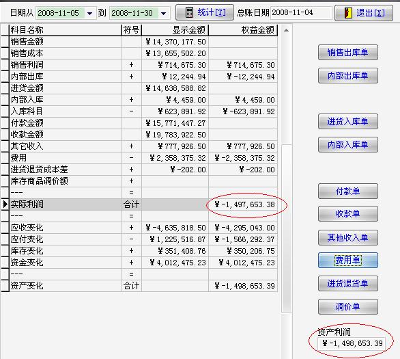
Task: Click the calculator icon on 统计 button
Action: click(x=189, y=12)
